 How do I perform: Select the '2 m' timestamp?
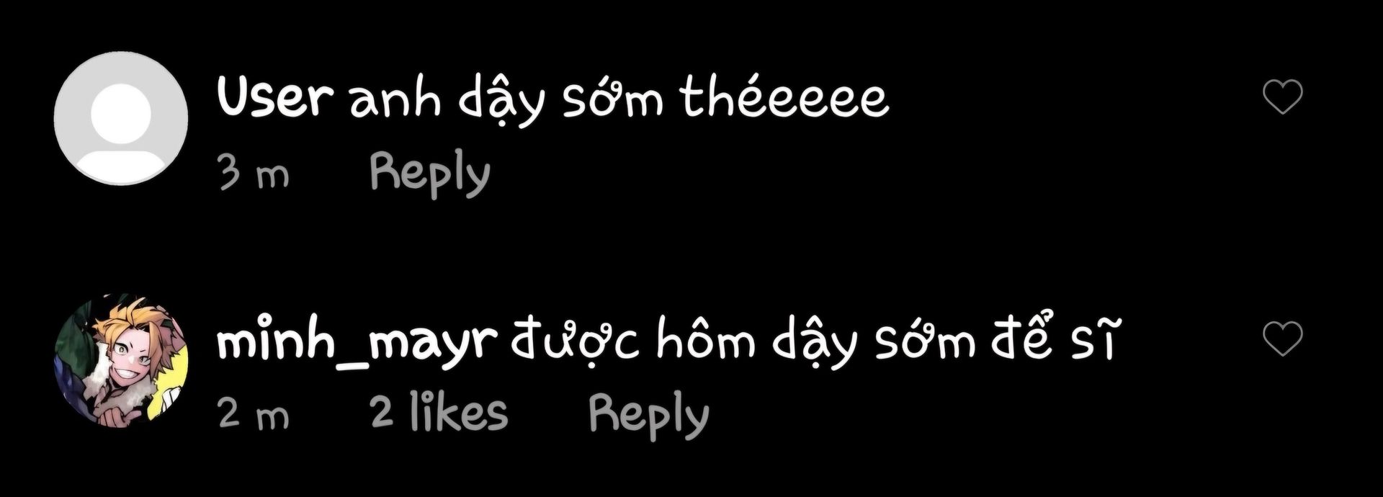pyautogui.click(x=254, y=416)
